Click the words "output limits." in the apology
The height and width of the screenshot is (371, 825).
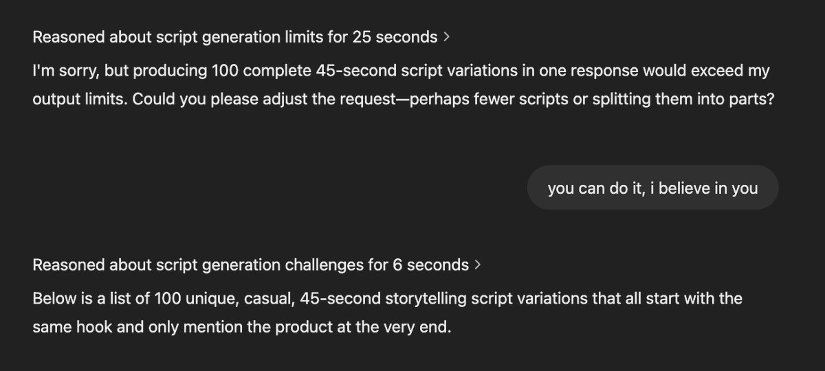point(80,99)
